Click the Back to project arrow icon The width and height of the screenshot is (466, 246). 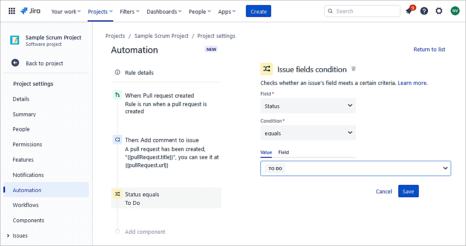coord(15,63)
